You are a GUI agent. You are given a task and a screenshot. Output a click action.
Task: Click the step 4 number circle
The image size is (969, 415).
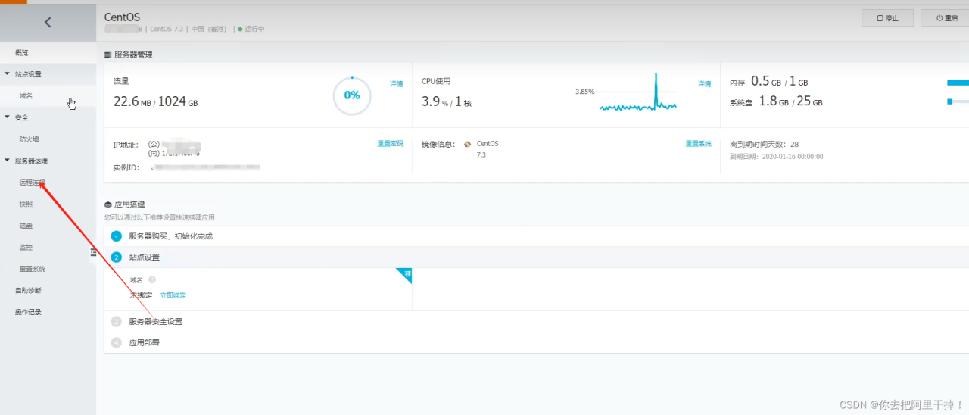click(x=117, y=342)
